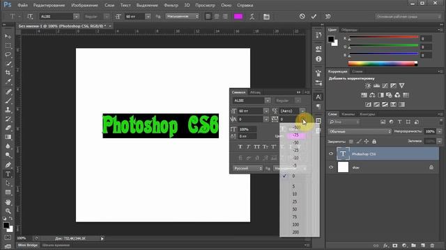
Task: Open Русский language dropdown
Action: coord(248,168)
